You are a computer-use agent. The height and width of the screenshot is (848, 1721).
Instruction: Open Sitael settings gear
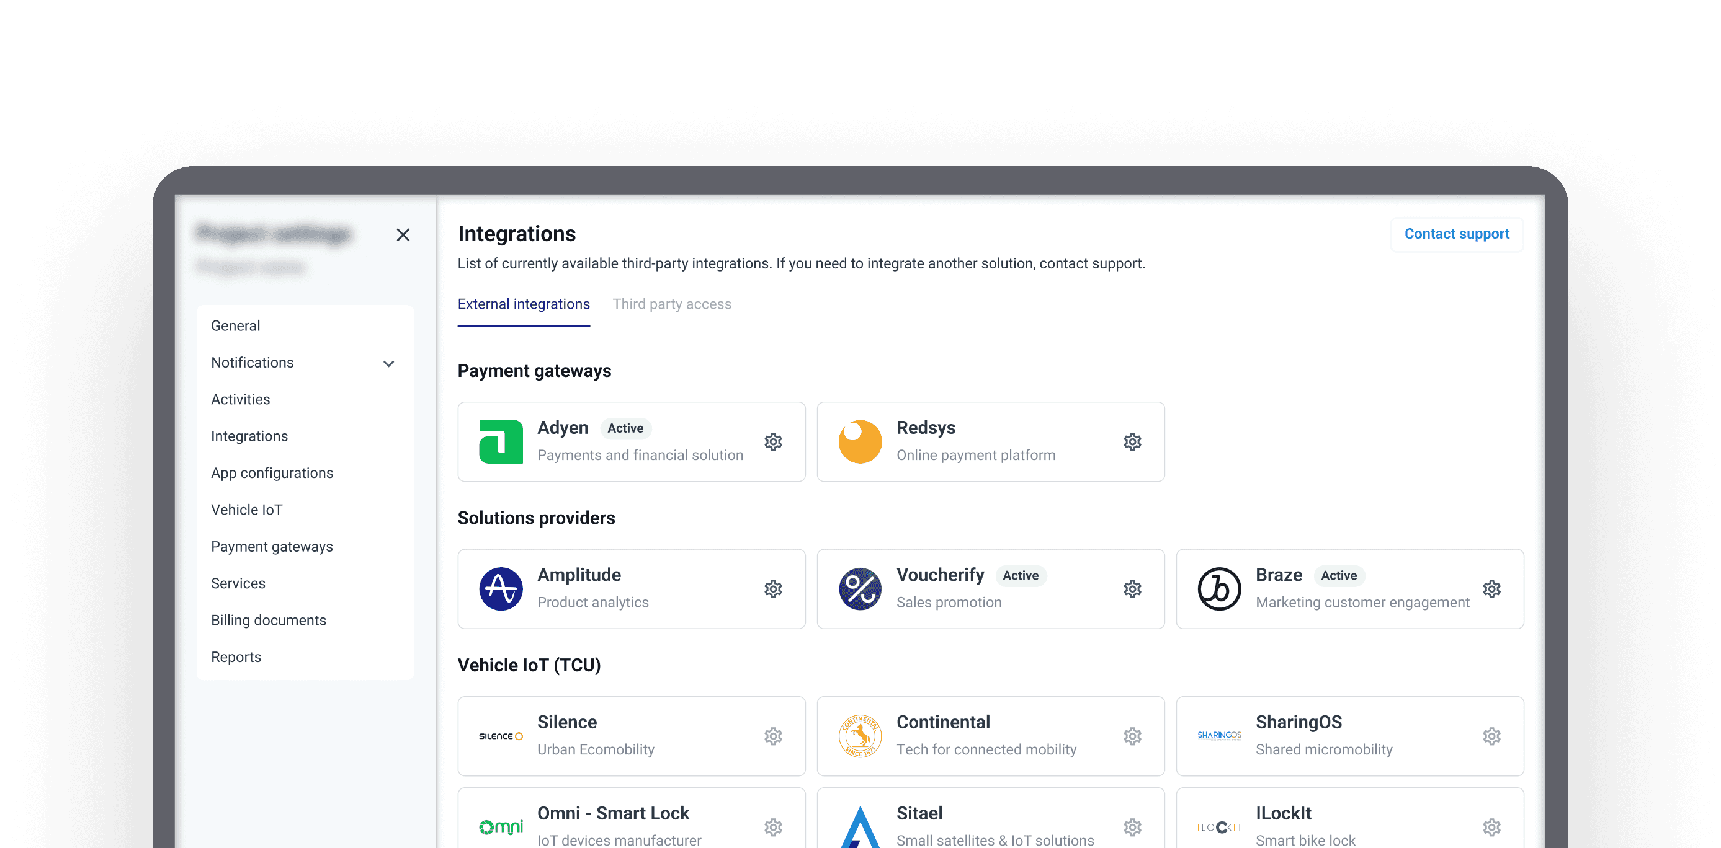click(1132, 828)
